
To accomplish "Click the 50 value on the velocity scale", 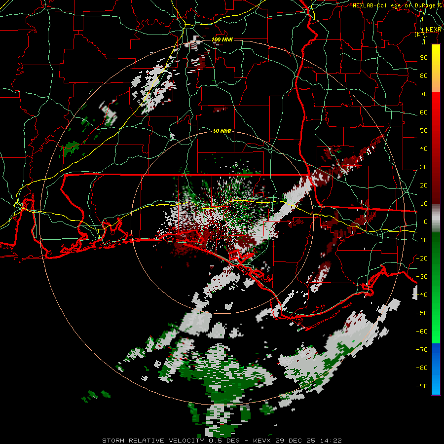I will 424,131.
